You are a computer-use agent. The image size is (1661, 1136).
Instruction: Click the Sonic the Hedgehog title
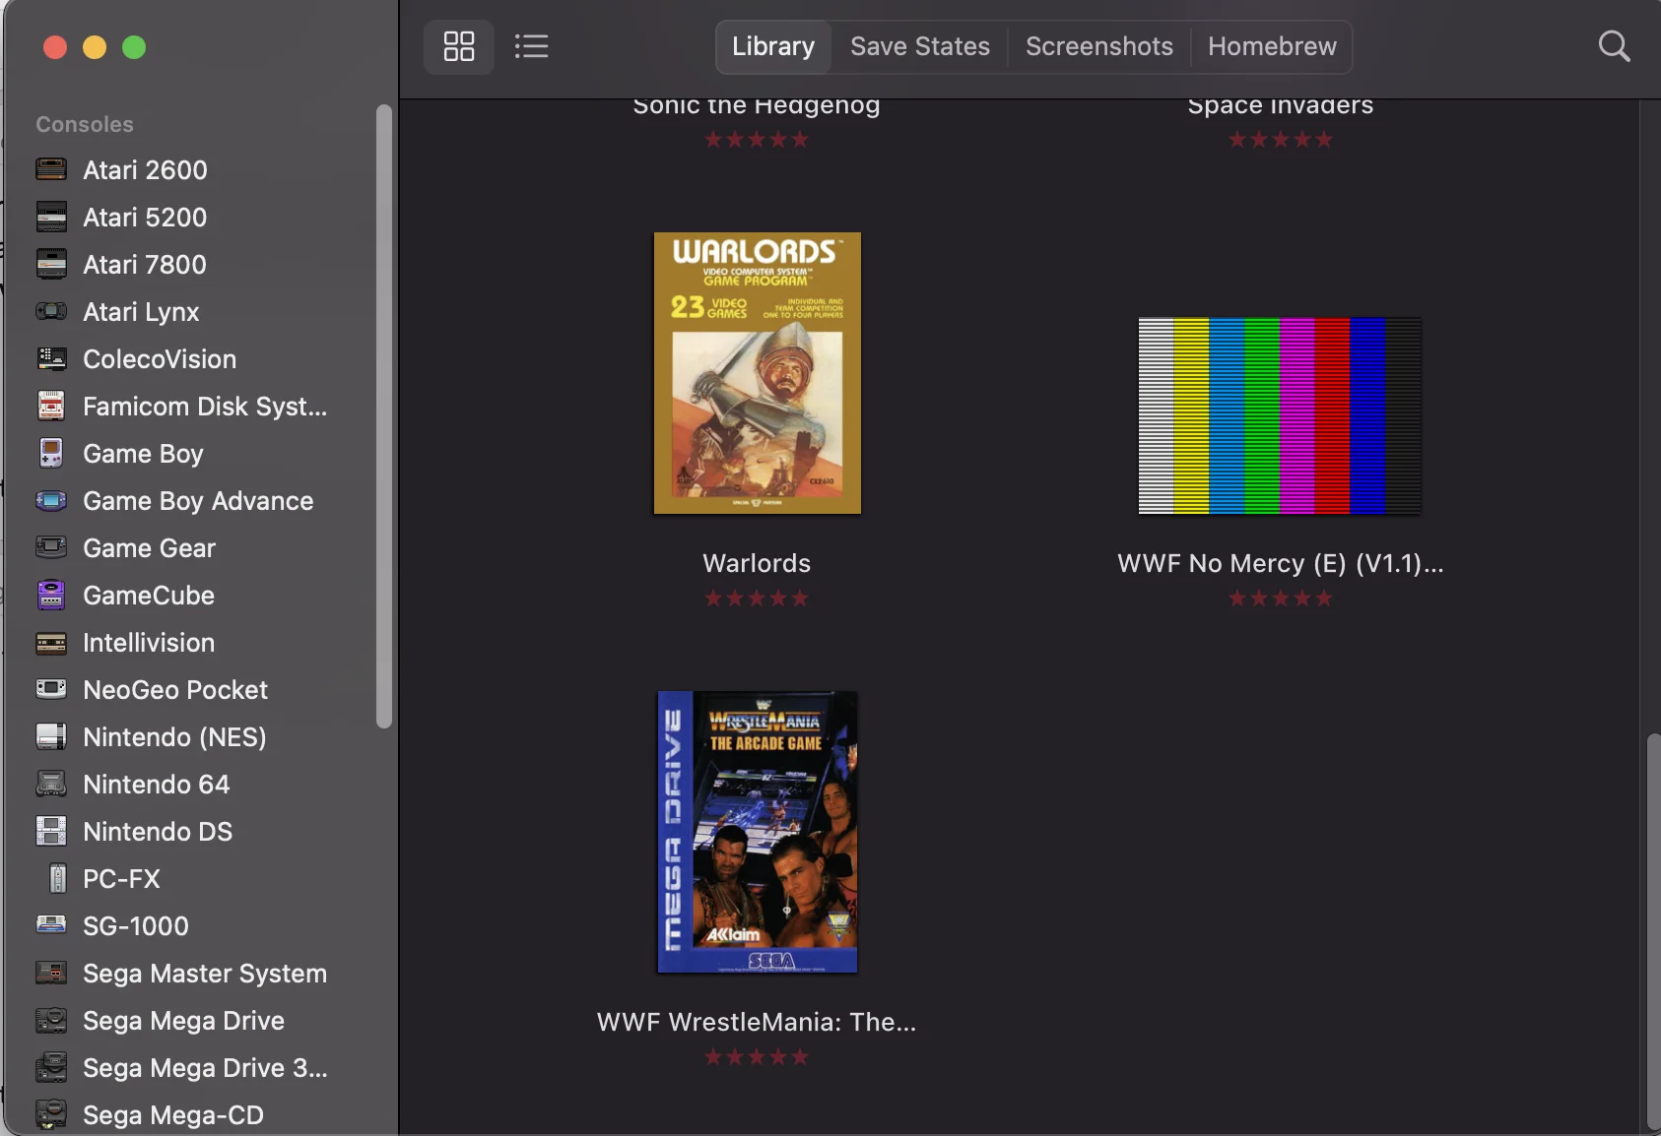(x=757, y=105)
